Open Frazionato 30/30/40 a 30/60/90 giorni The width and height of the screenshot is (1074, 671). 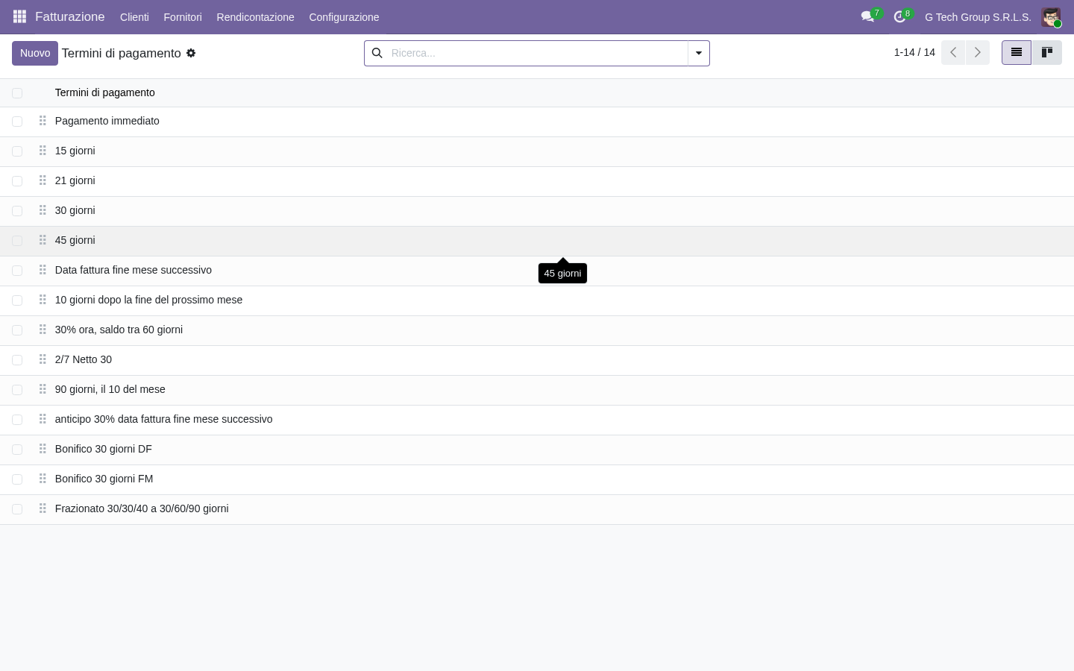click(x=142, y=508)
